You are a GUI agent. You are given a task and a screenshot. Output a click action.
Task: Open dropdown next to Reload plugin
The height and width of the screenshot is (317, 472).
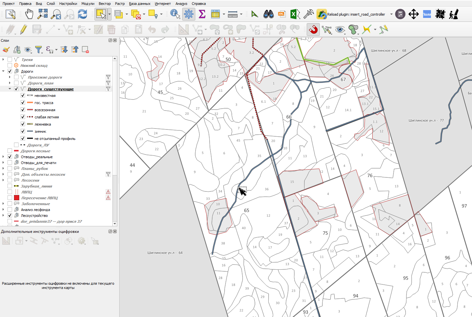pyautogui.click(x=391, y=14)
